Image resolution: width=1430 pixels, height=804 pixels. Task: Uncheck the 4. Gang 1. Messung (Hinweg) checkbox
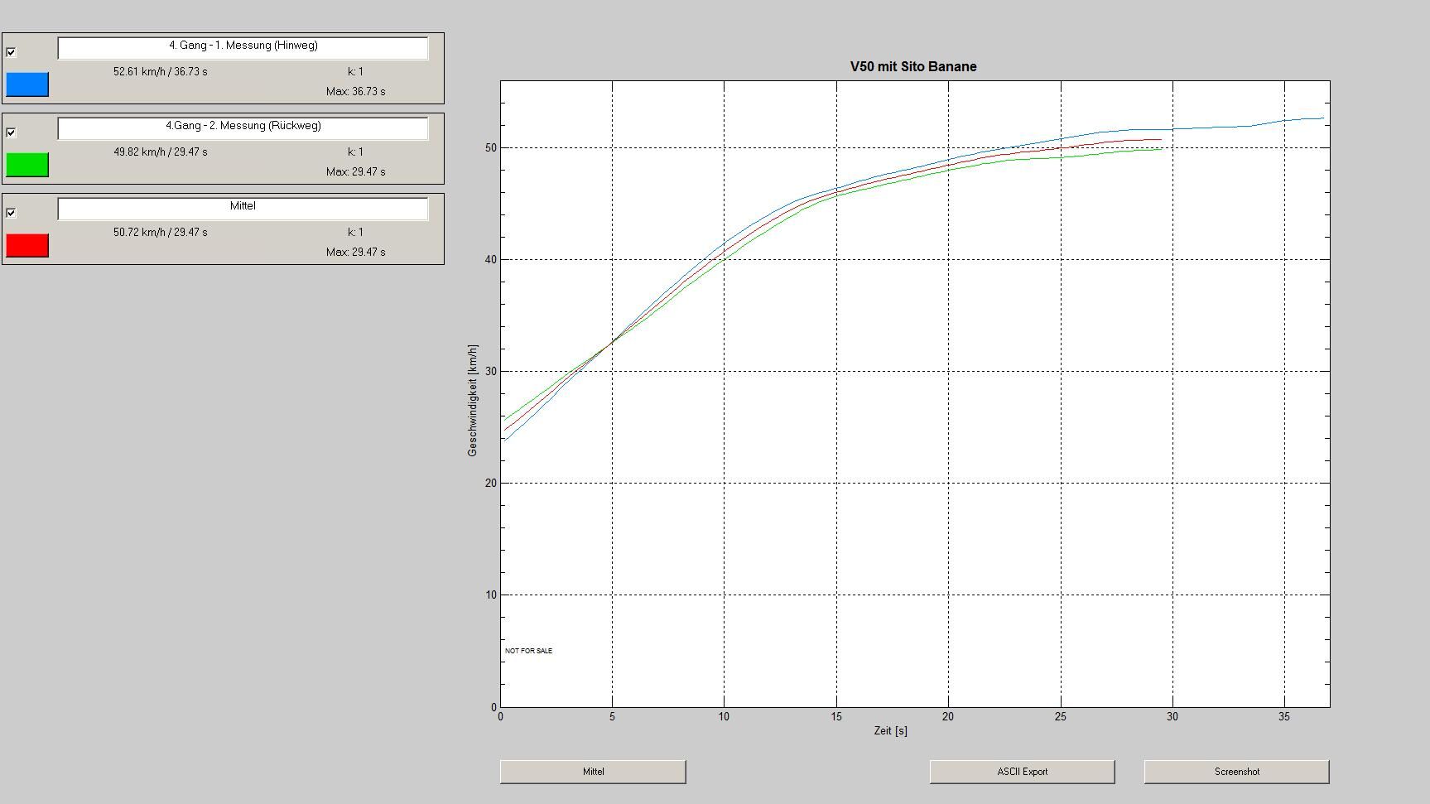(11, 52)
